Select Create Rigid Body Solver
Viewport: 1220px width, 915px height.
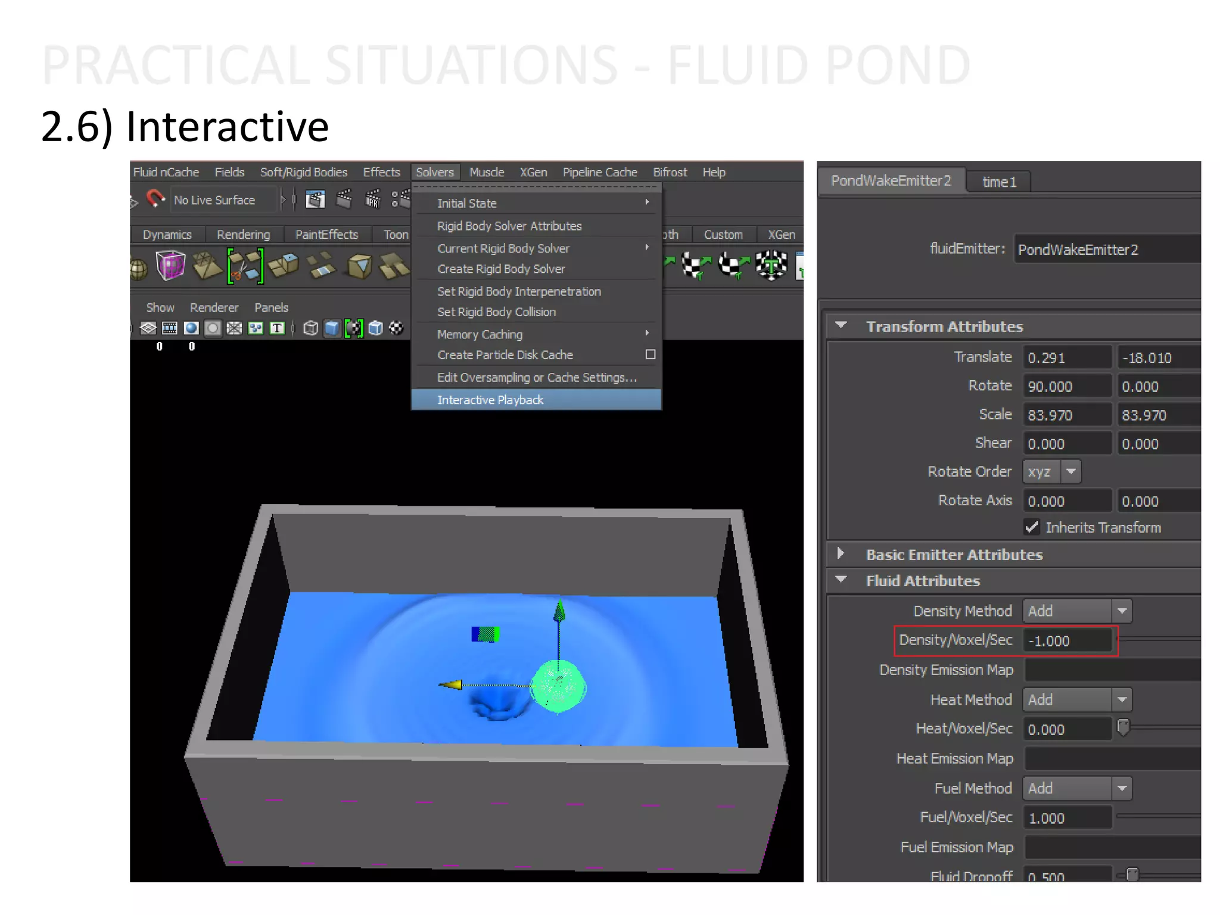(536, 269)
